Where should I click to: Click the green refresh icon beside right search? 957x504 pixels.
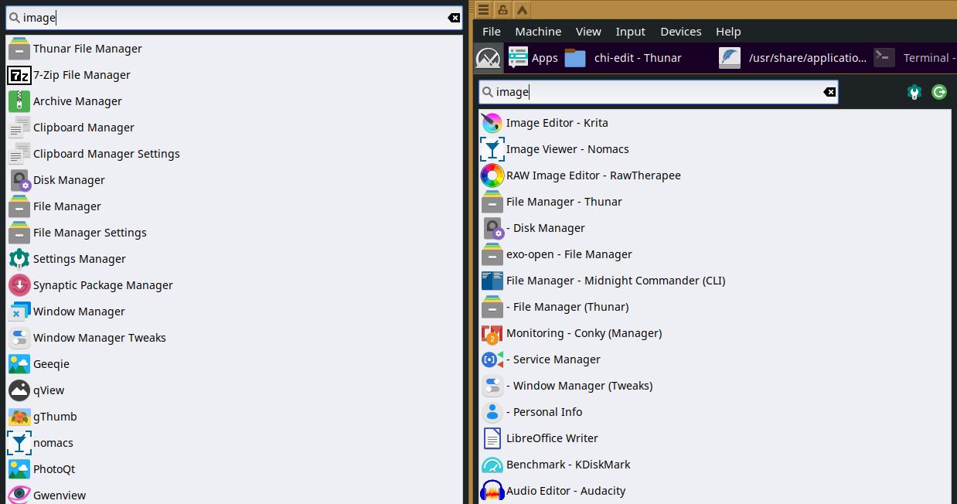[x=939, y=92]
